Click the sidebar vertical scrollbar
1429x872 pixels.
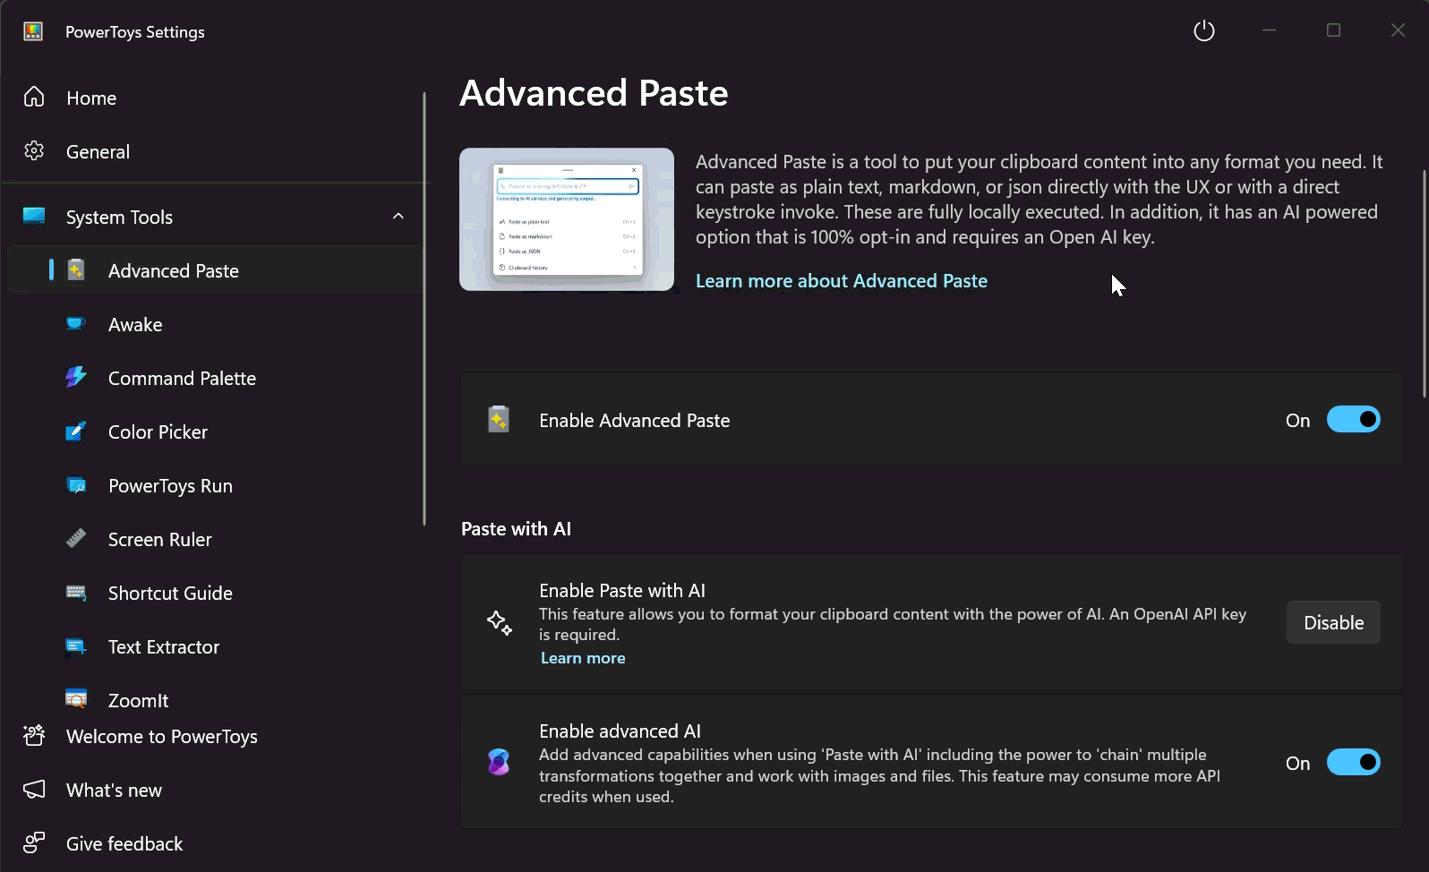click(424, 309)
